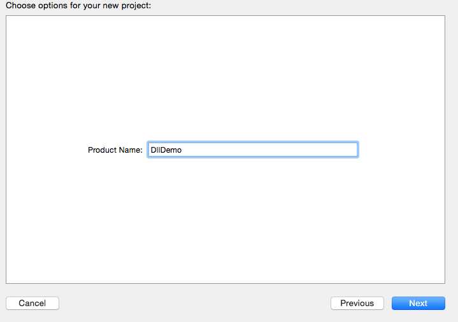Viewport: 458px width, 322px height.
Task: Go back using the Previous button
Action: point(357,304)
